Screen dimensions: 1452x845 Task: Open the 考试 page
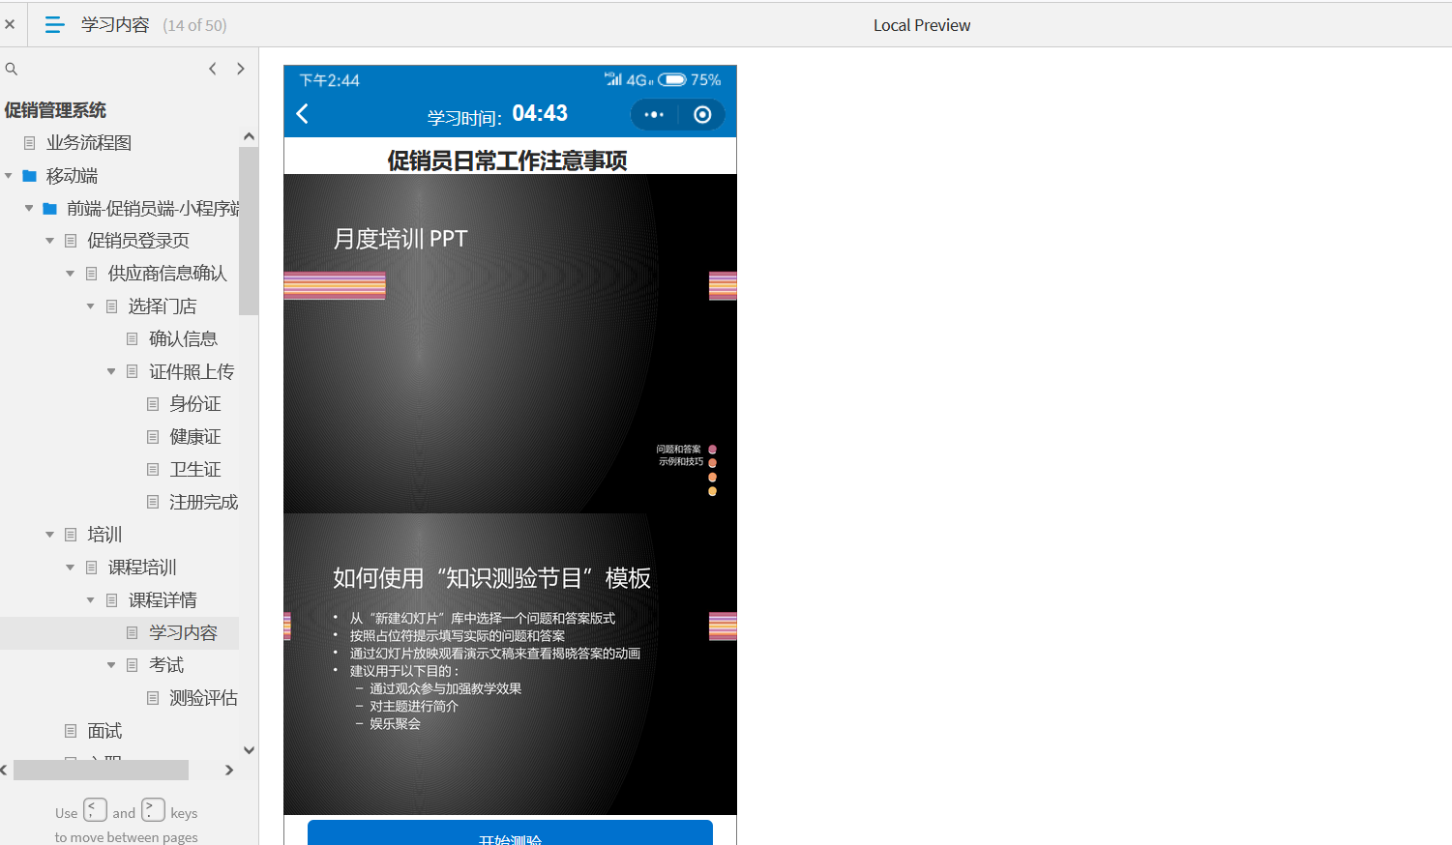pyautogui.click(x=166, y=665)
